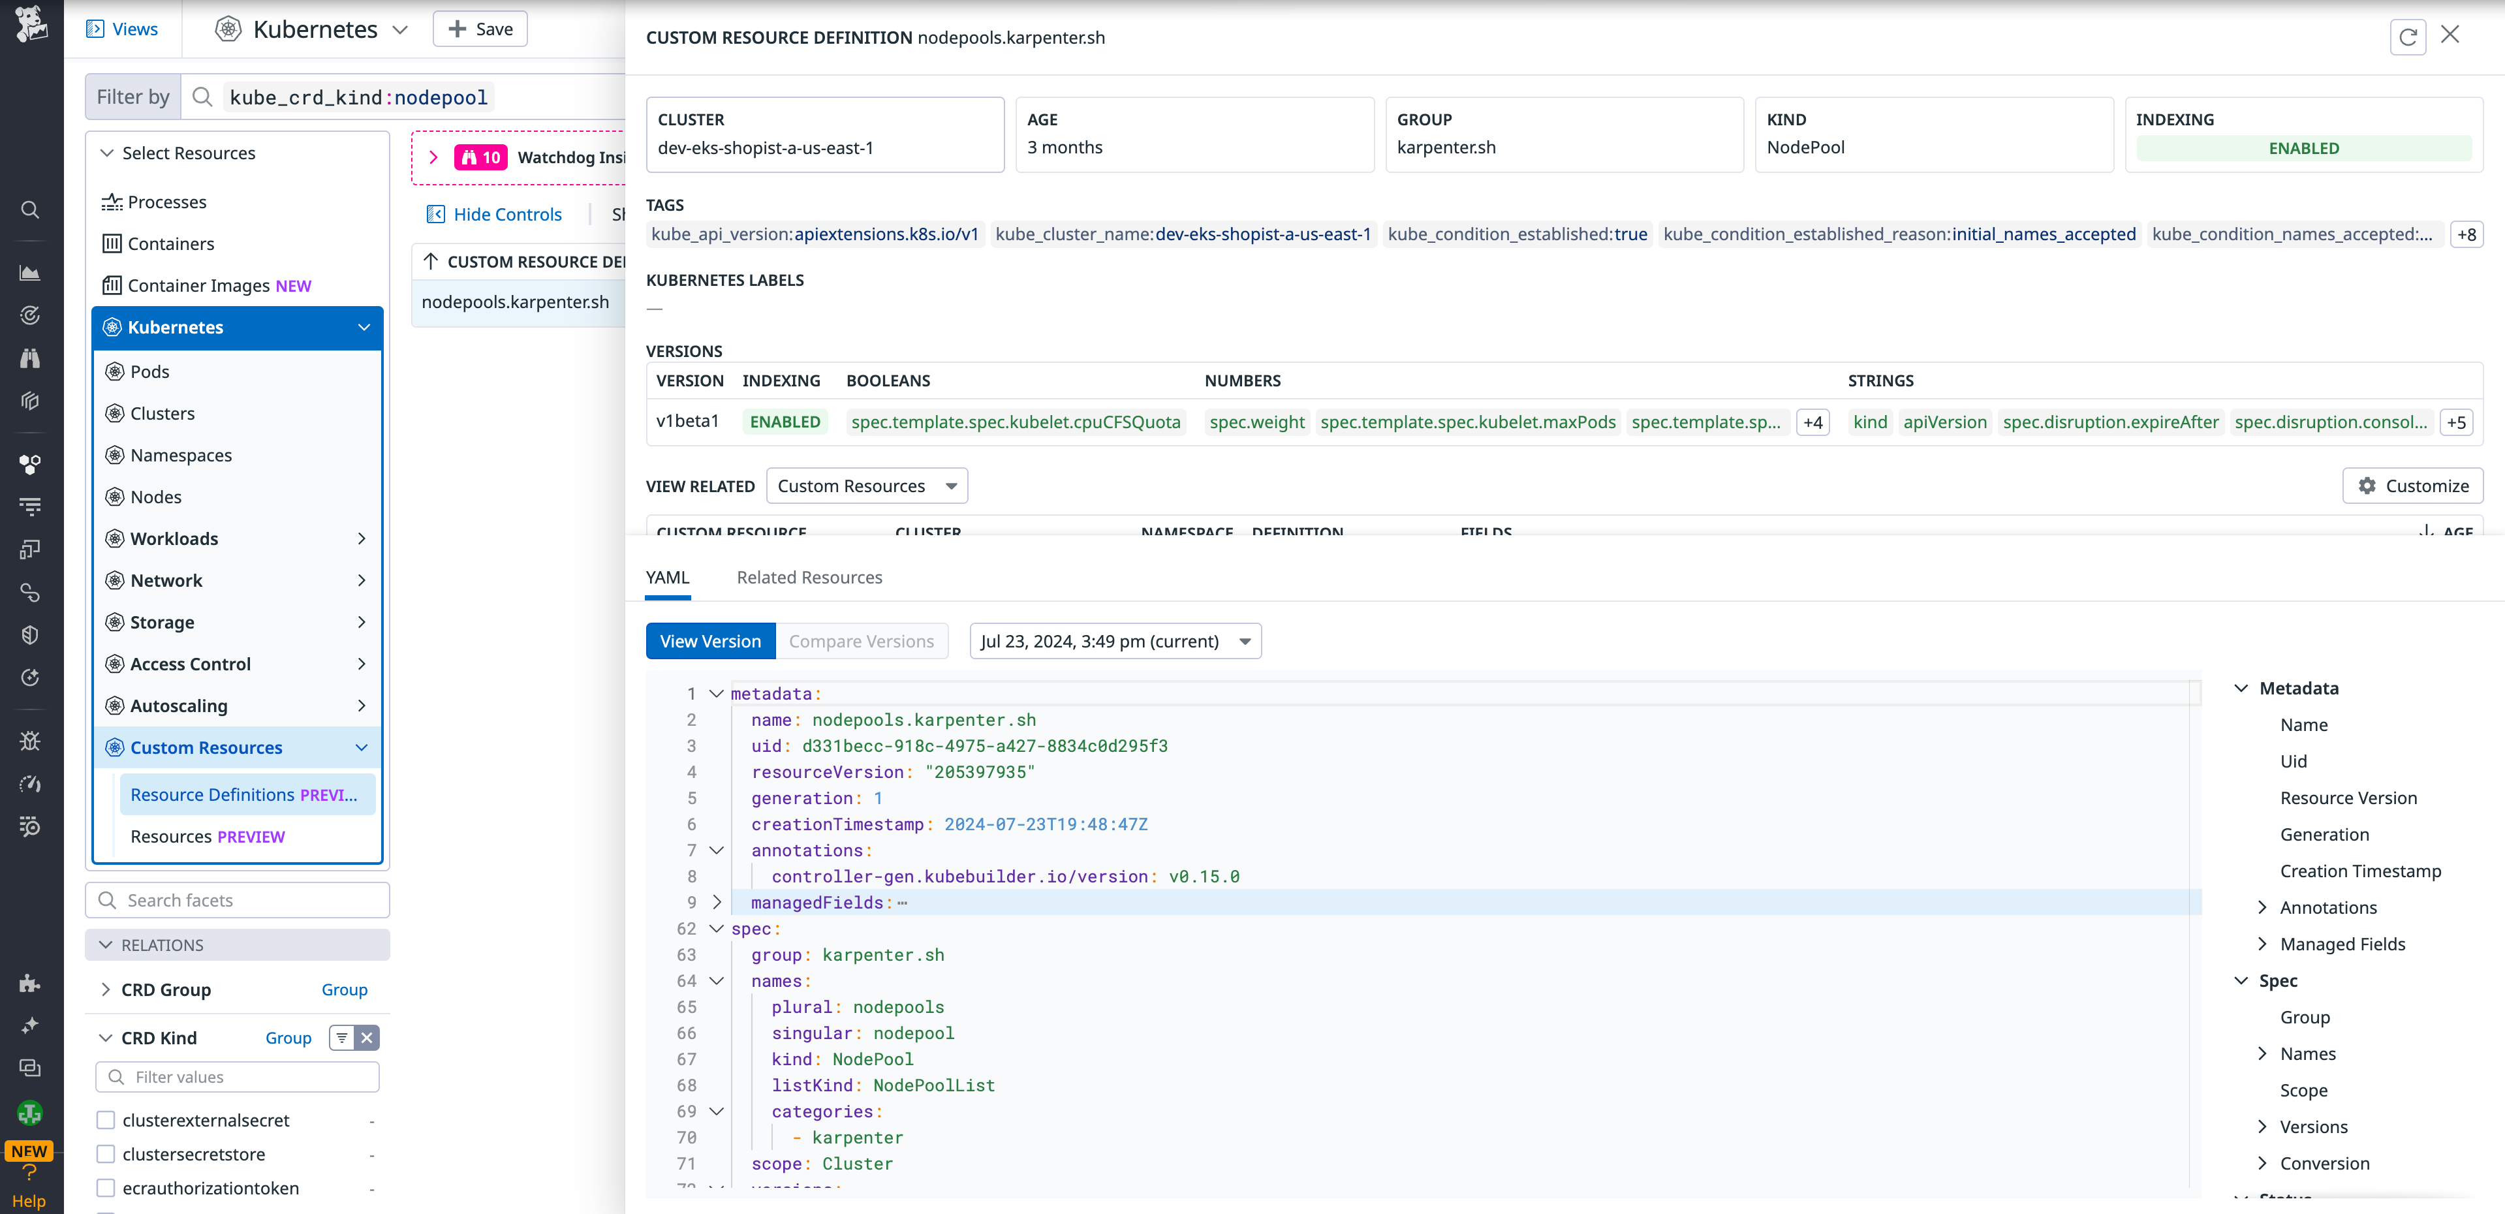The height and width of the screenshot is (1214, 2505).
Task: Check the ecrauthorizationtoken facet checkbox
Action: point(106,1188)
